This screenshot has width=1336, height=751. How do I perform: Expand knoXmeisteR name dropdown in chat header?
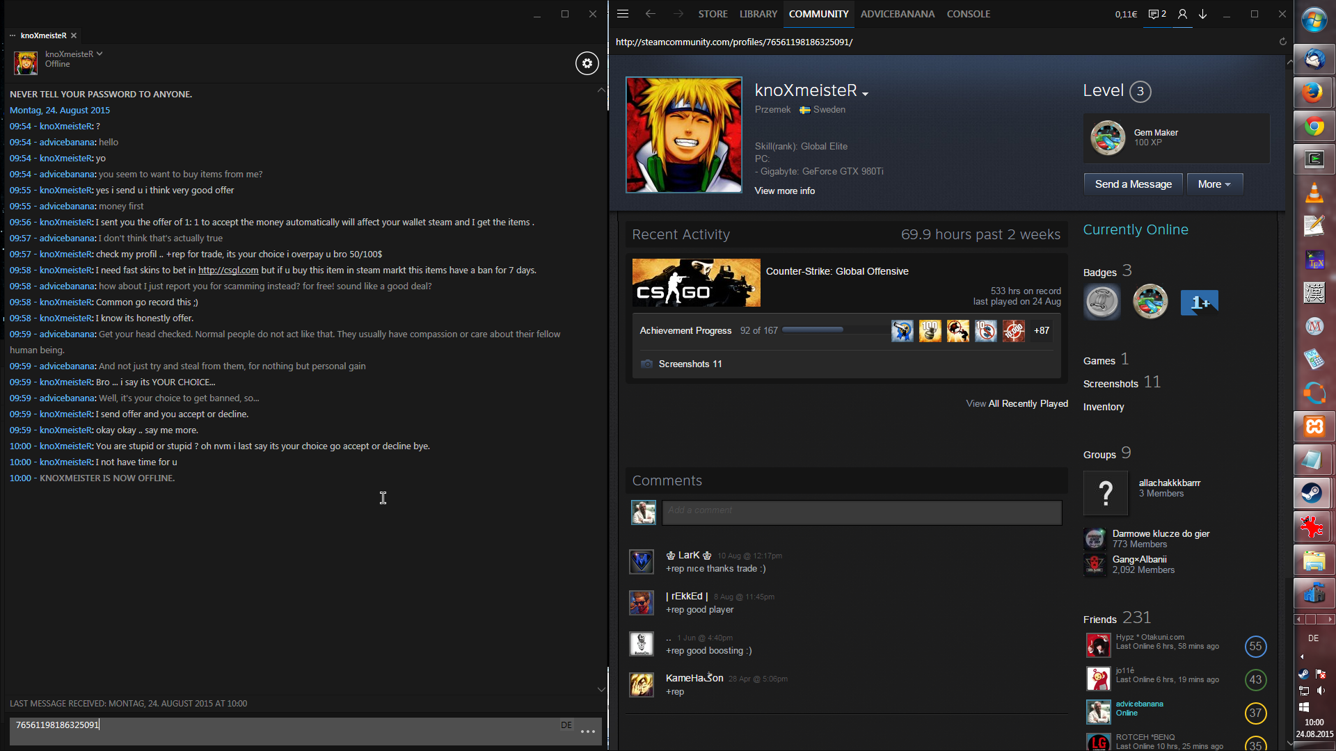(x=100, y=54)
